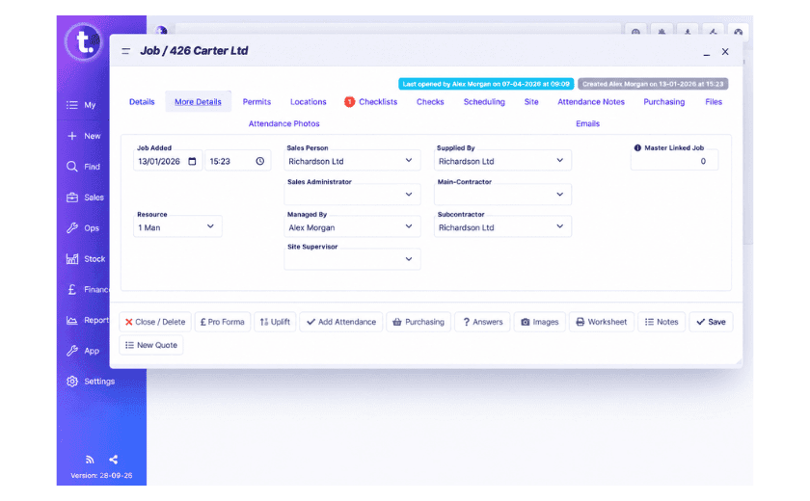Open the Checks tab

(x=430, y=102)
